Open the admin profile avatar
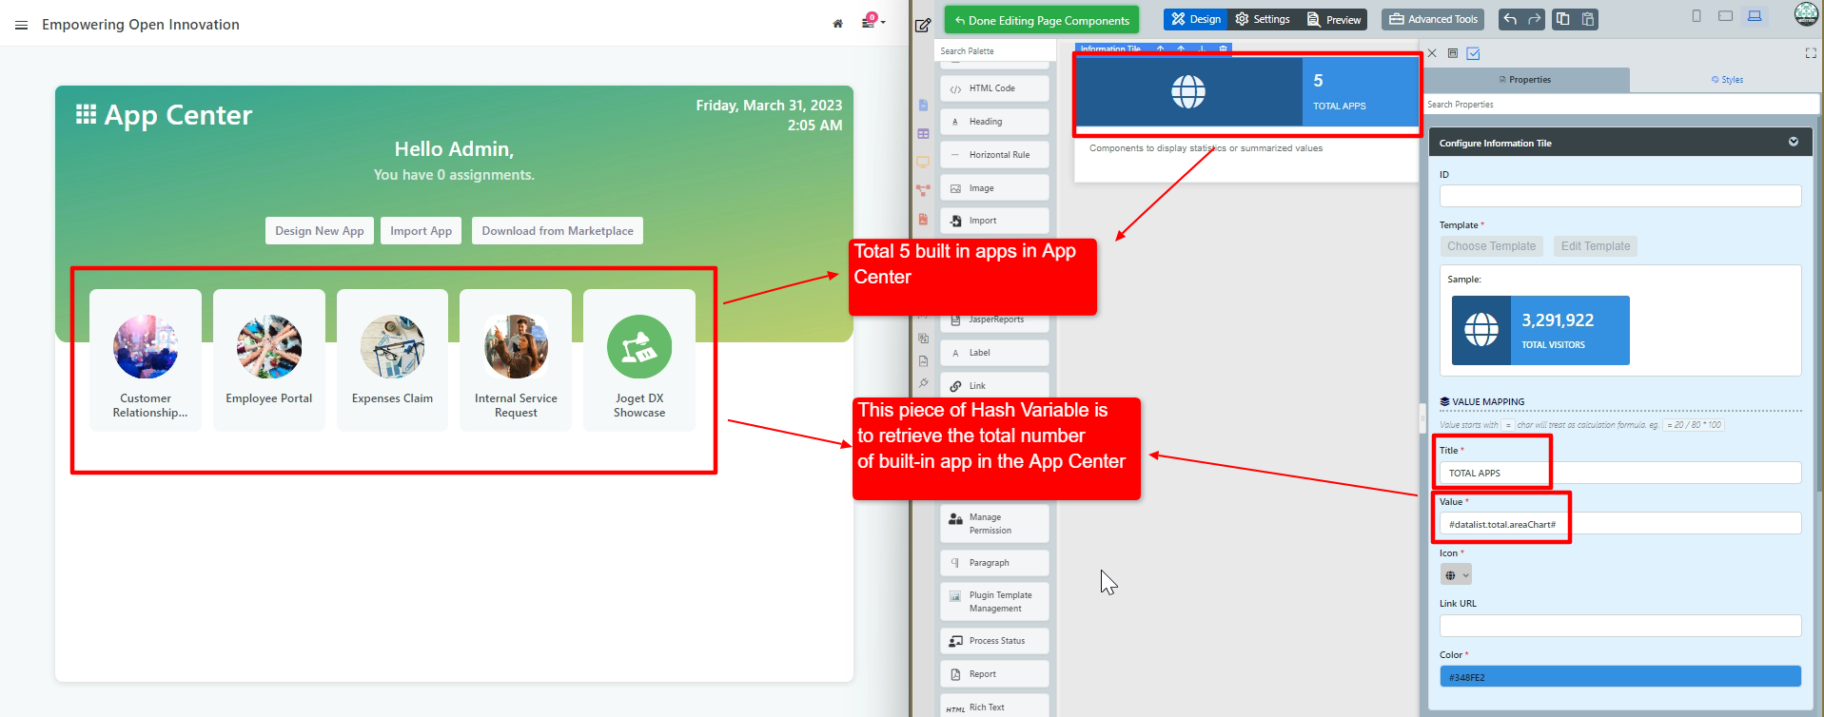This screenshot has height=717, width=1824. tap(1806, 14)
